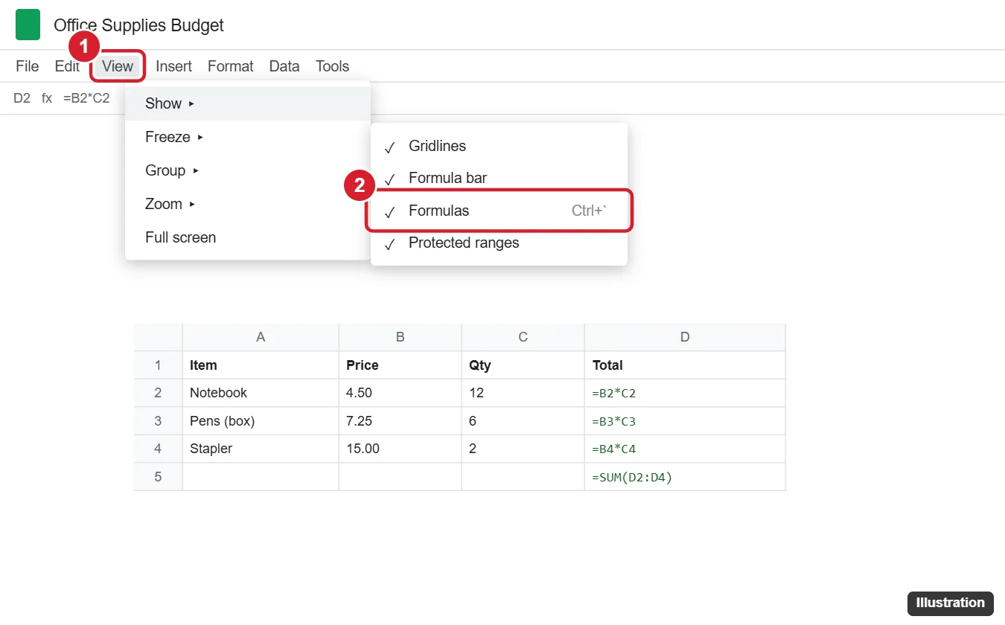Toggle the Gridlines option

[499, 146]
